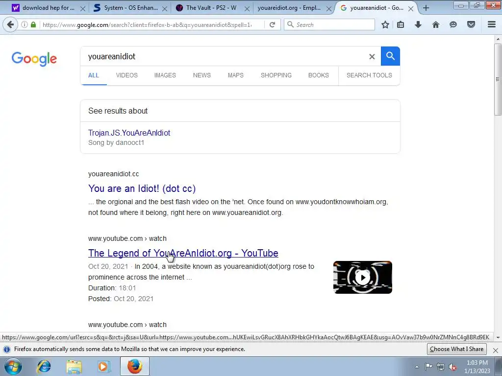Close the youareidiot.org tab

(x=328, y=9)
